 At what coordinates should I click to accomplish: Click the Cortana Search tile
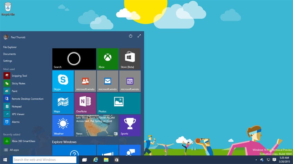pyautogui.click(x=74, y=59)
